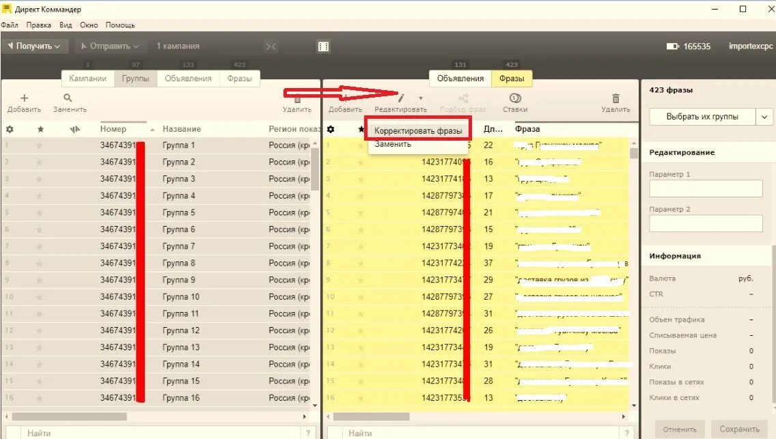This screenshot has height=439, width=776.
Task: Toggle favorite star for Группа 2
Action: [39, 162]
